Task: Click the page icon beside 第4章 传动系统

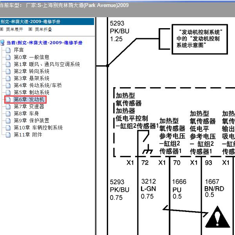Action: point(8,85)
